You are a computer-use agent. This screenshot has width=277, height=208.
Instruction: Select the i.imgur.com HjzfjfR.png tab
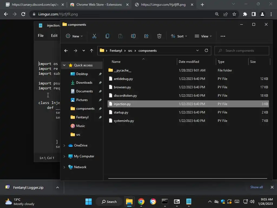click(x=163, y=5)
